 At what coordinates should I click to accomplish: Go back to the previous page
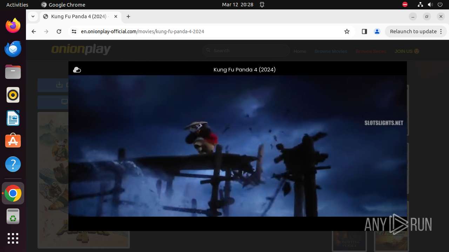[x=34, y=31]
